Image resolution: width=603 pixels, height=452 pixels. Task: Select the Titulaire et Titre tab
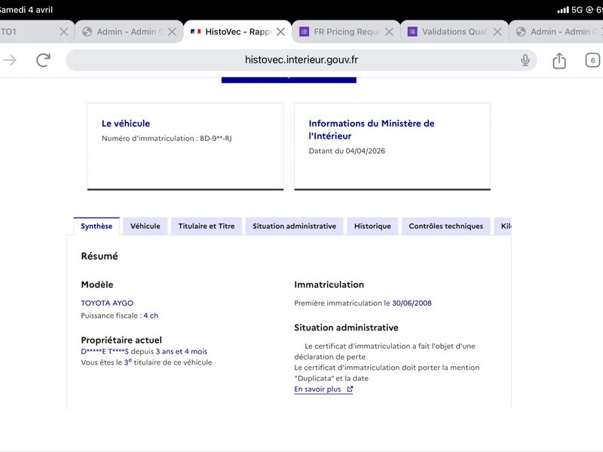(x=207, y=226)
